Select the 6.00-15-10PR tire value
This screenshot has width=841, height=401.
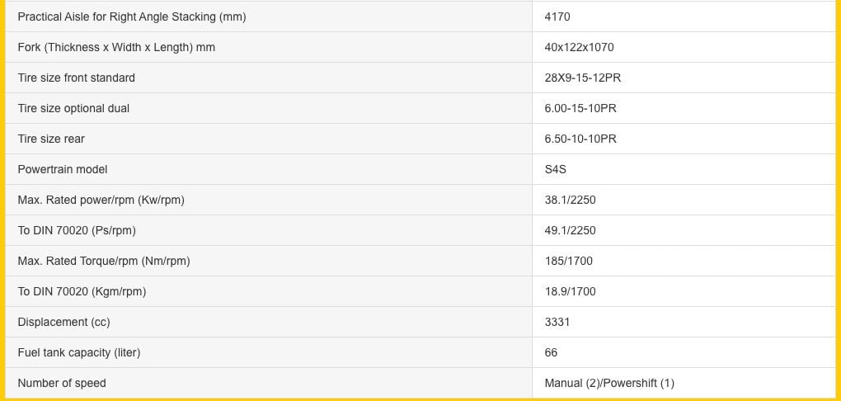[x=580, y=108]
